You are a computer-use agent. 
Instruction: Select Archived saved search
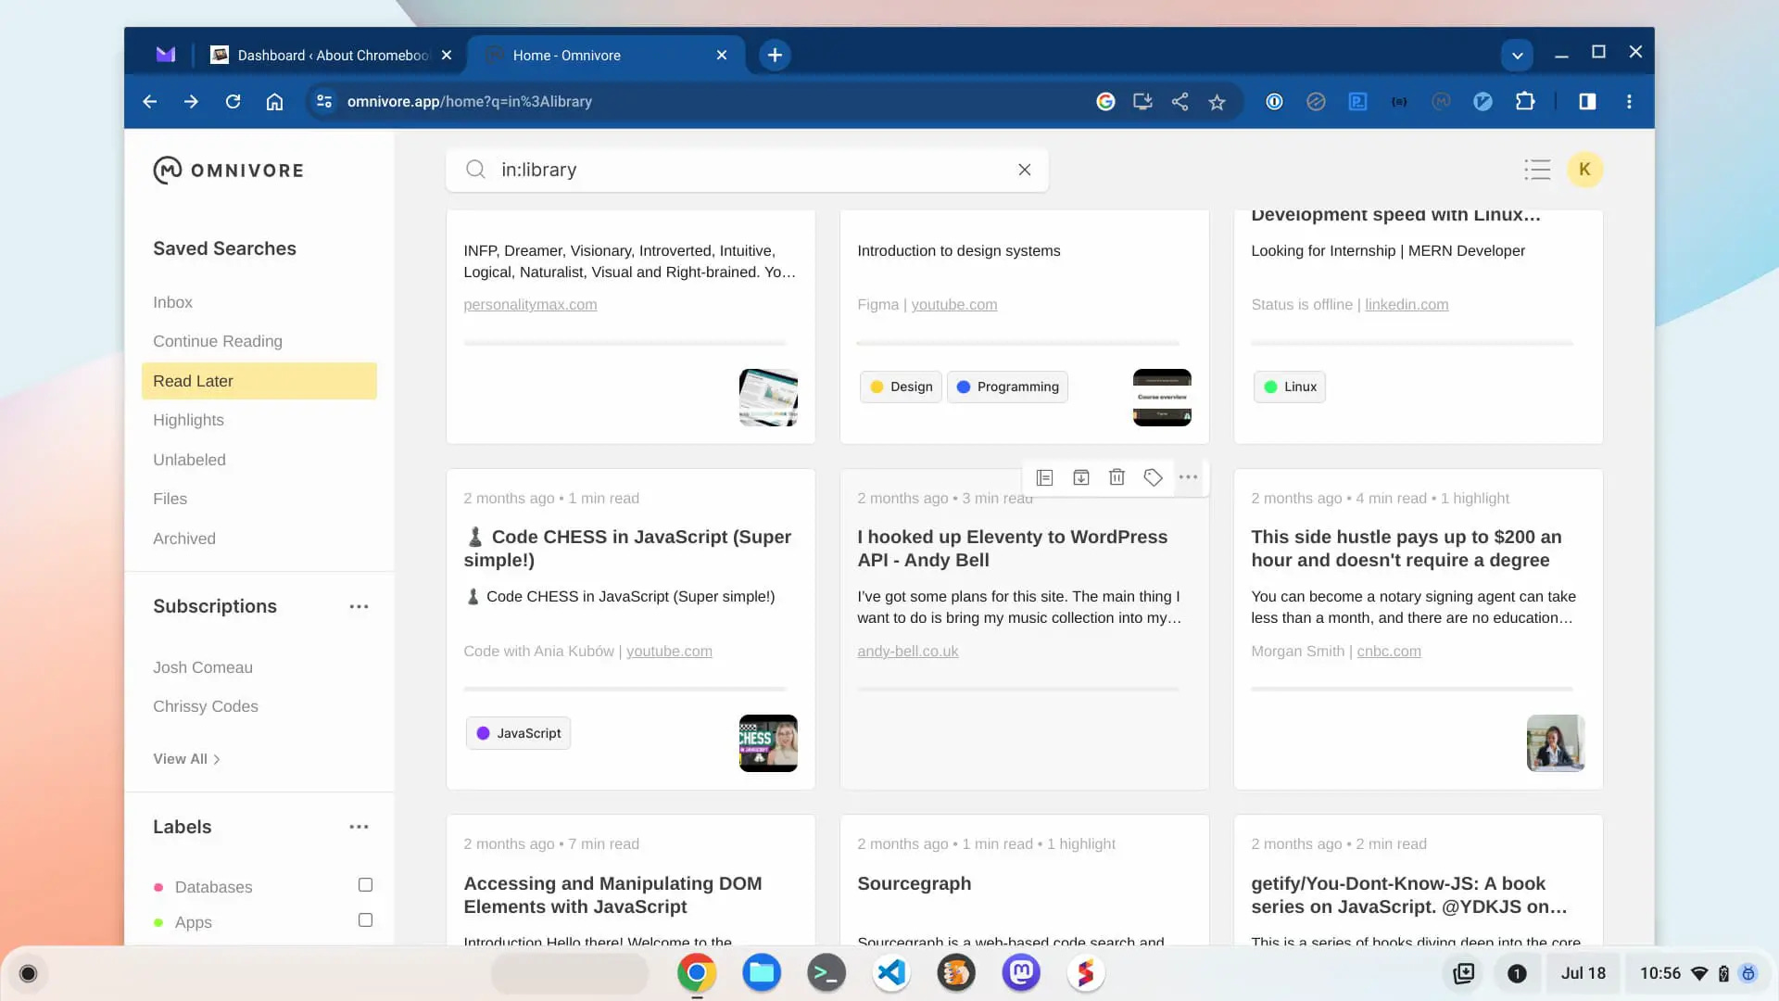tap(184, 539)
